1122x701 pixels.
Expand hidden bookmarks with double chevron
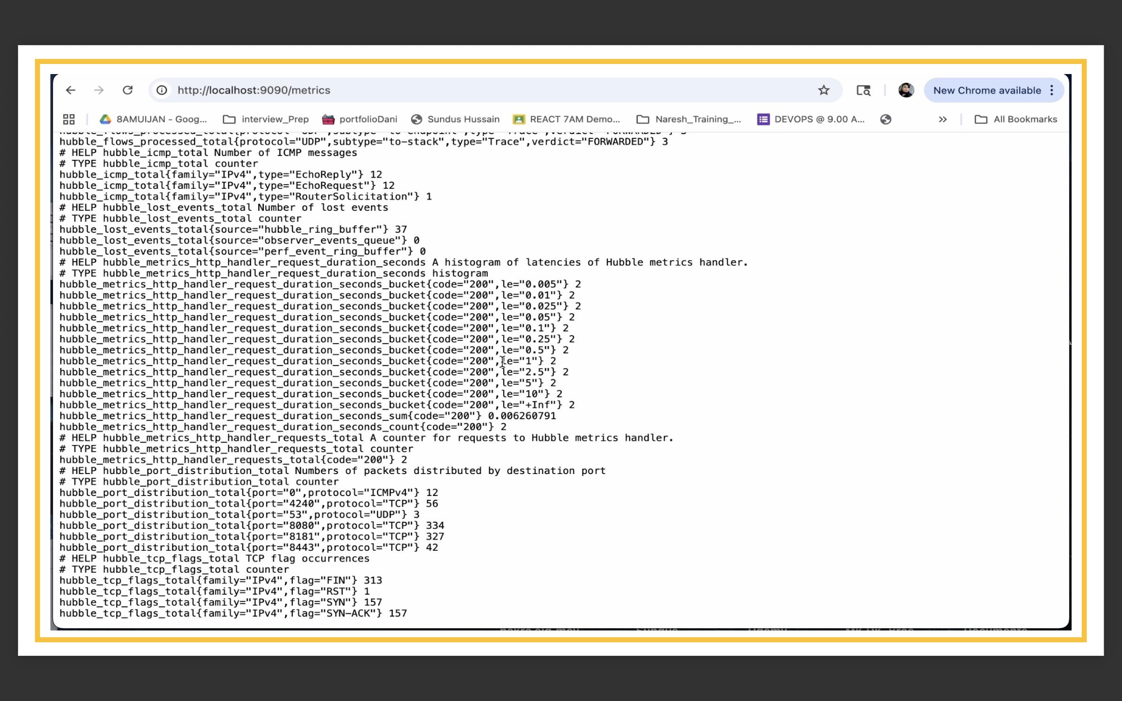(943, 119)
